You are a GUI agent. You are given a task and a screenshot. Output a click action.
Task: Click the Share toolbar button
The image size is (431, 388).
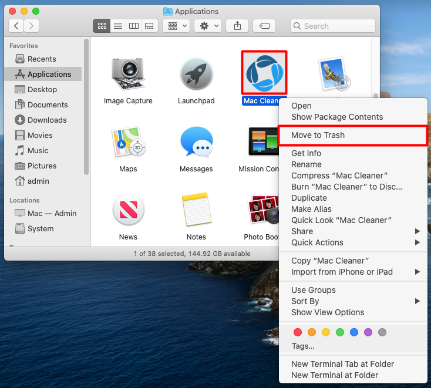[237, 26]
